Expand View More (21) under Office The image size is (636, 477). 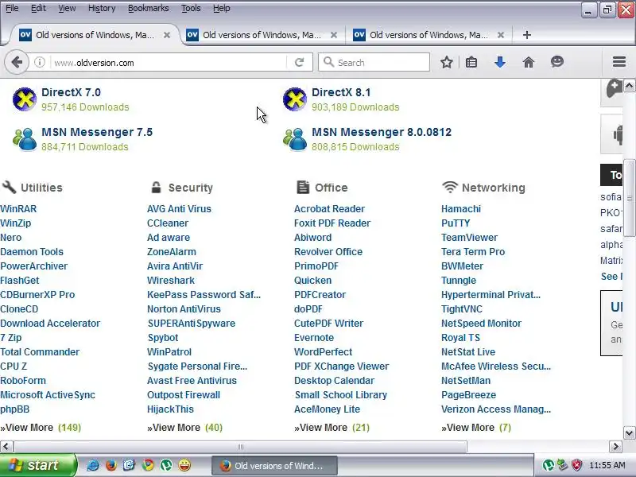(332, 428)
